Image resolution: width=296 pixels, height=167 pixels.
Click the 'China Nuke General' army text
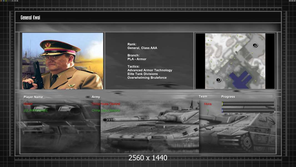click(106, 104)
